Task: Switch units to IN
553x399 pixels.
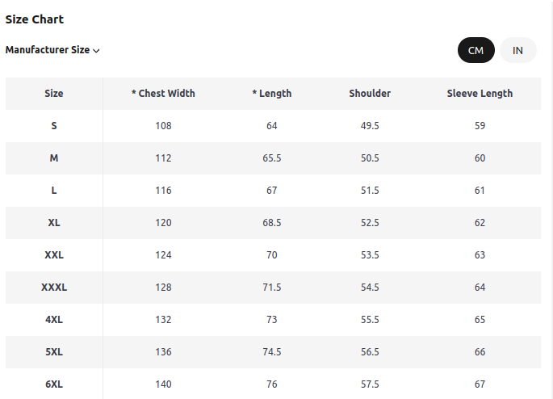Action: 517,50
